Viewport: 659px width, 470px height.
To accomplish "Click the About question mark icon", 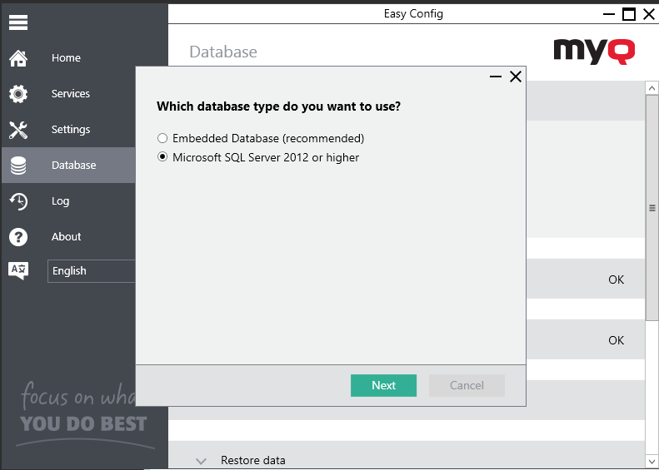I will 18,237.
